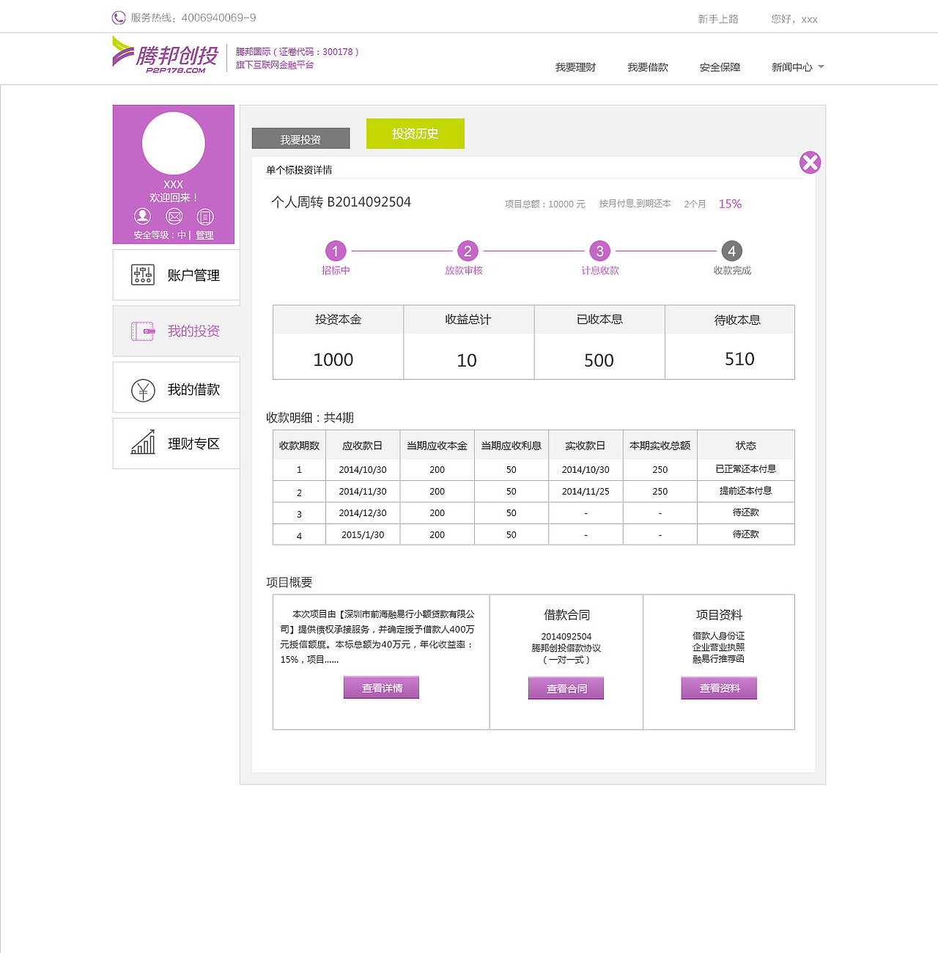
Task: Click the 理财专区 bar chart icon
Action: coord(143,442)
